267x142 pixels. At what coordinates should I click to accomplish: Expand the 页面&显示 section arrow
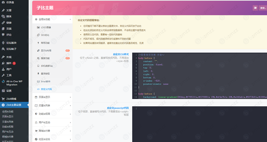70,97
